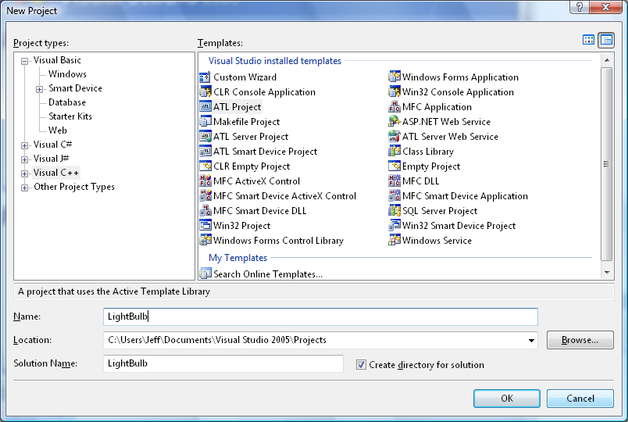The height and width of the screenshot is (422, 628).
Task: Click the Makefile Project text label
Action: coord(246,122)
